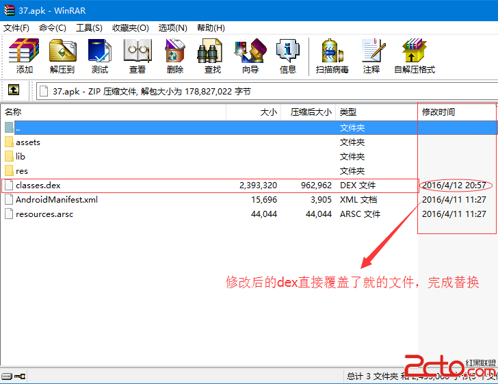This screenshot has width=498, height=384.
Task: Click classes.dex packed size 962,962
Action: point(316,185)
